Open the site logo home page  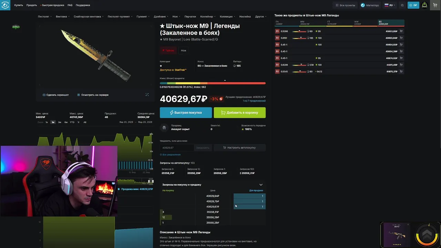pyautogui.click(x=5, y=5)
